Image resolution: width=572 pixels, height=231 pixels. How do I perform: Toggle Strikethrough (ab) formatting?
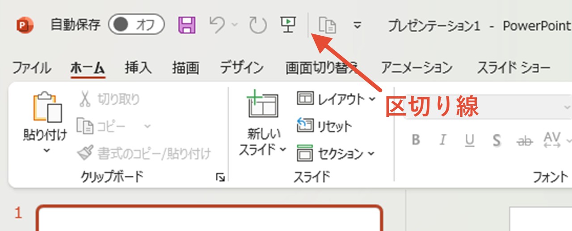coord(525,140)
